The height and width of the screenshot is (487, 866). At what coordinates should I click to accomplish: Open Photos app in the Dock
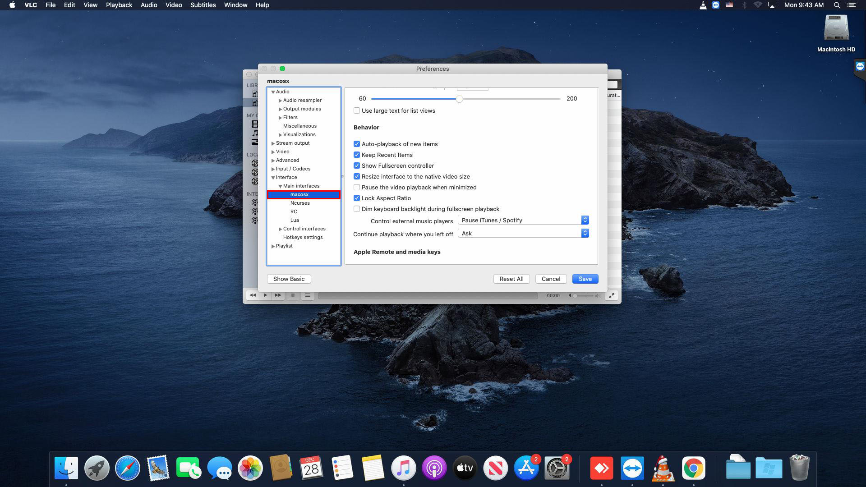pos(250,469)
